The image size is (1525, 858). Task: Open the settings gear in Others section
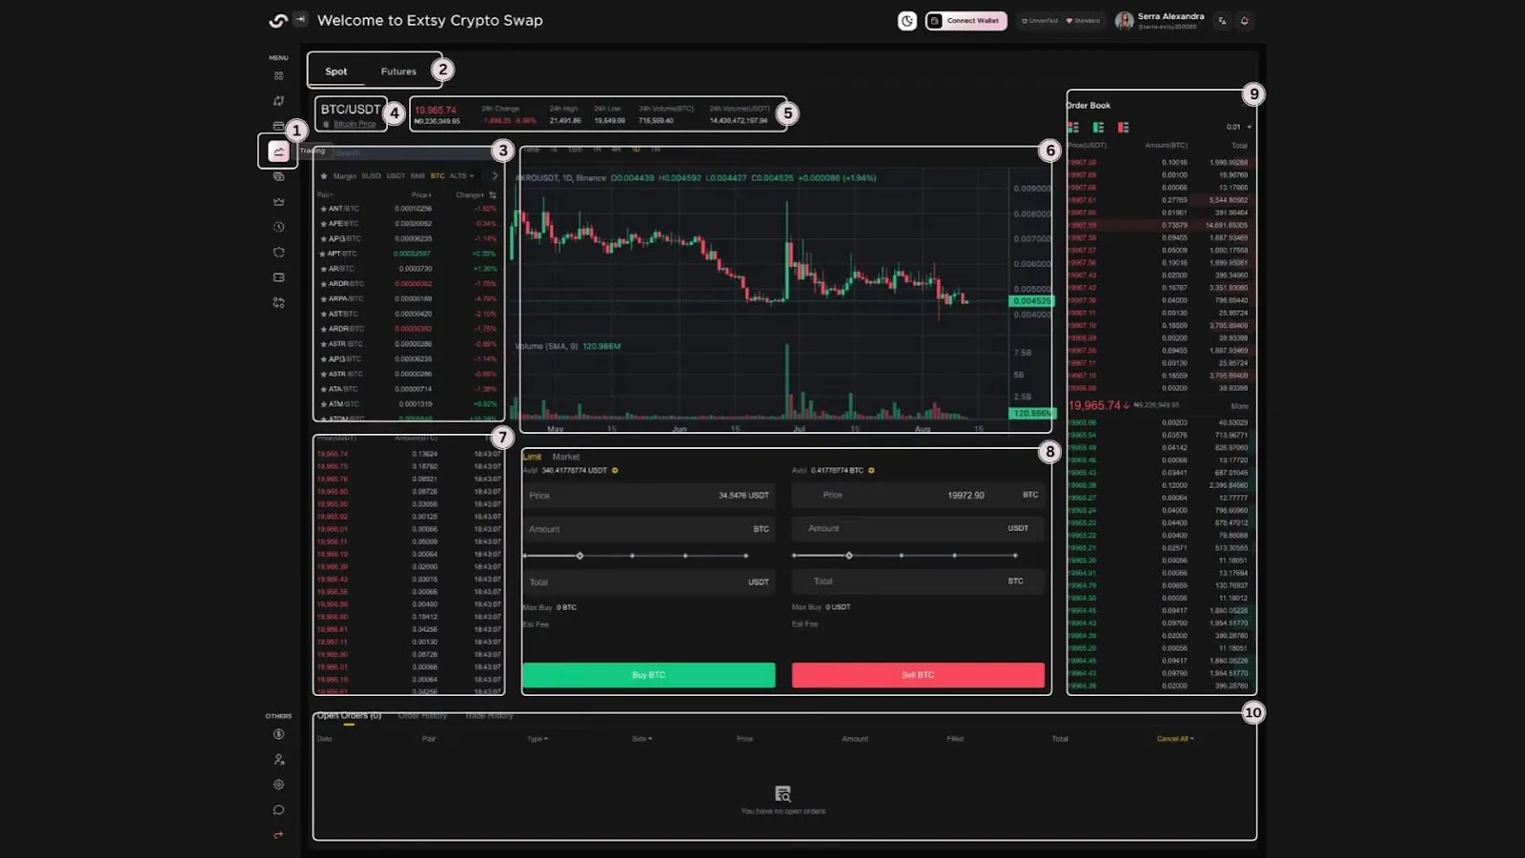tap(278, 785)
